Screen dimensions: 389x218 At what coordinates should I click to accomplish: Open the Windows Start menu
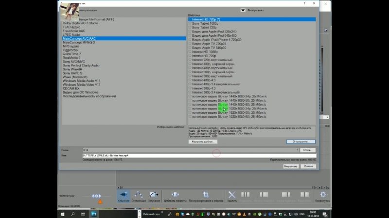(63, 213)
